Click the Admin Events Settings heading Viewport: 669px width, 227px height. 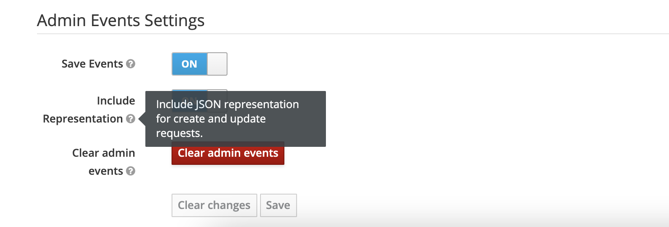pos(121,21)
